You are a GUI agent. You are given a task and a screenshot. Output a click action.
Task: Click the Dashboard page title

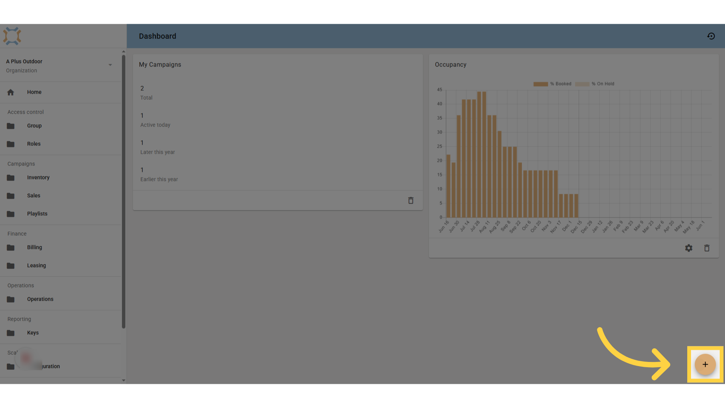157,36
